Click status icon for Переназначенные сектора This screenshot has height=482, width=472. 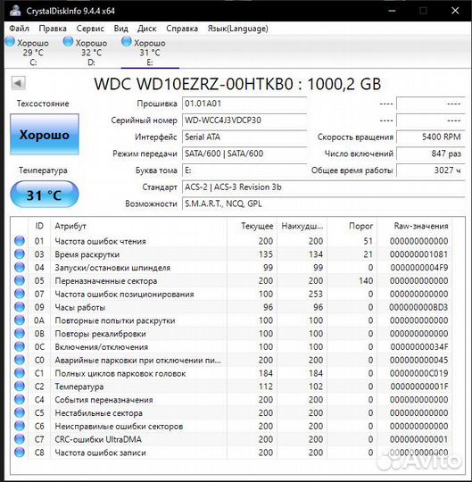point(20,280)
